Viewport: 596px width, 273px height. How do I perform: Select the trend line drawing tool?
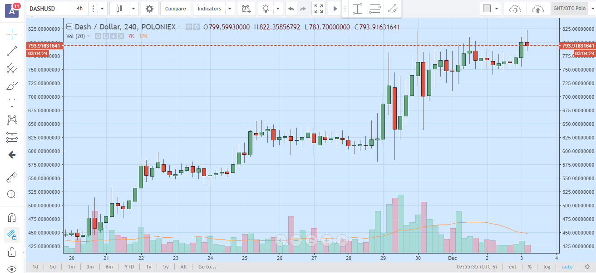(12, 51)
